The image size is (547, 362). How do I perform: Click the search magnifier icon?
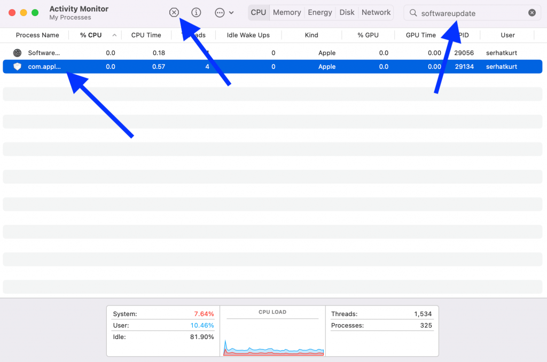[x=413, y=13]
